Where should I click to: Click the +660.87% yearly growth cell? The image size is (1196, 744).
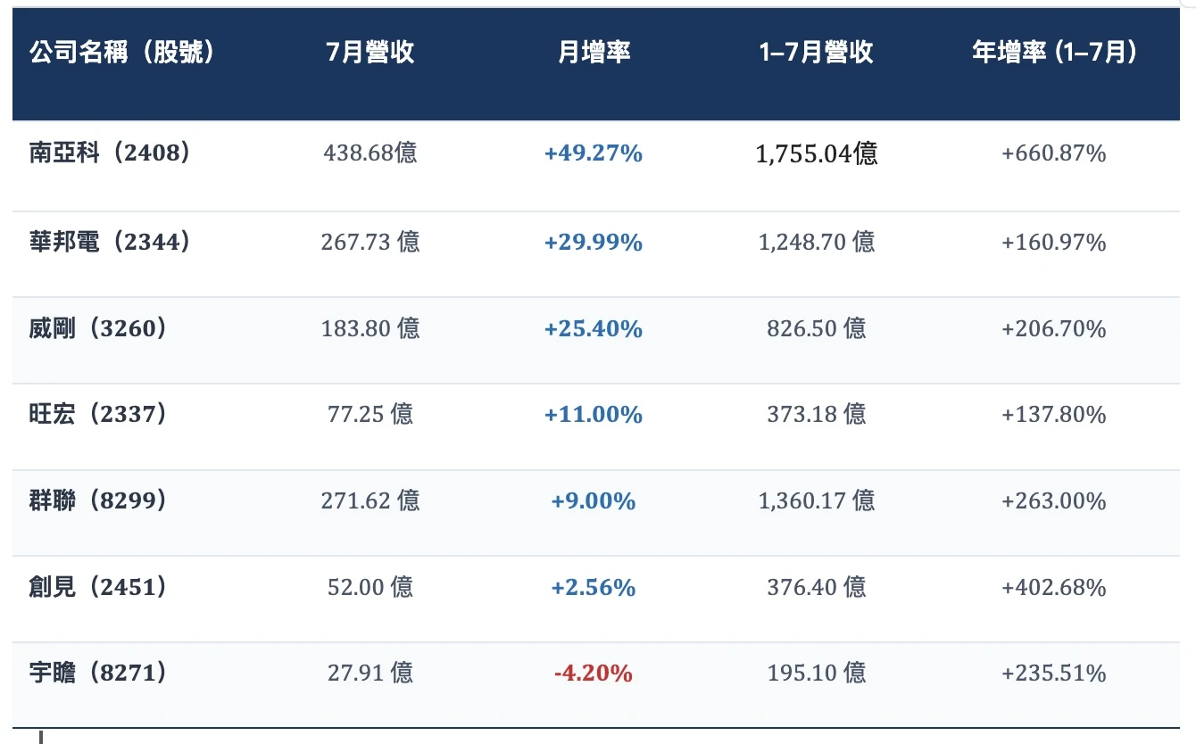1054,153
